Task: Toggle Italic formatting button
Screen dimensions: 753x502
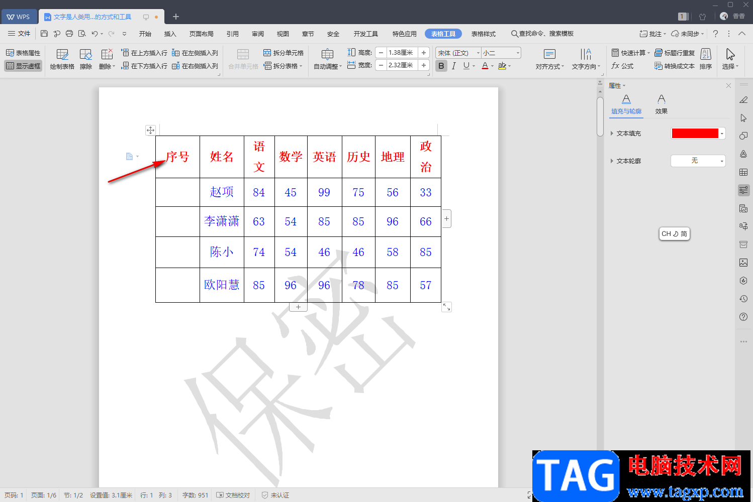Action: click(453, 66)
